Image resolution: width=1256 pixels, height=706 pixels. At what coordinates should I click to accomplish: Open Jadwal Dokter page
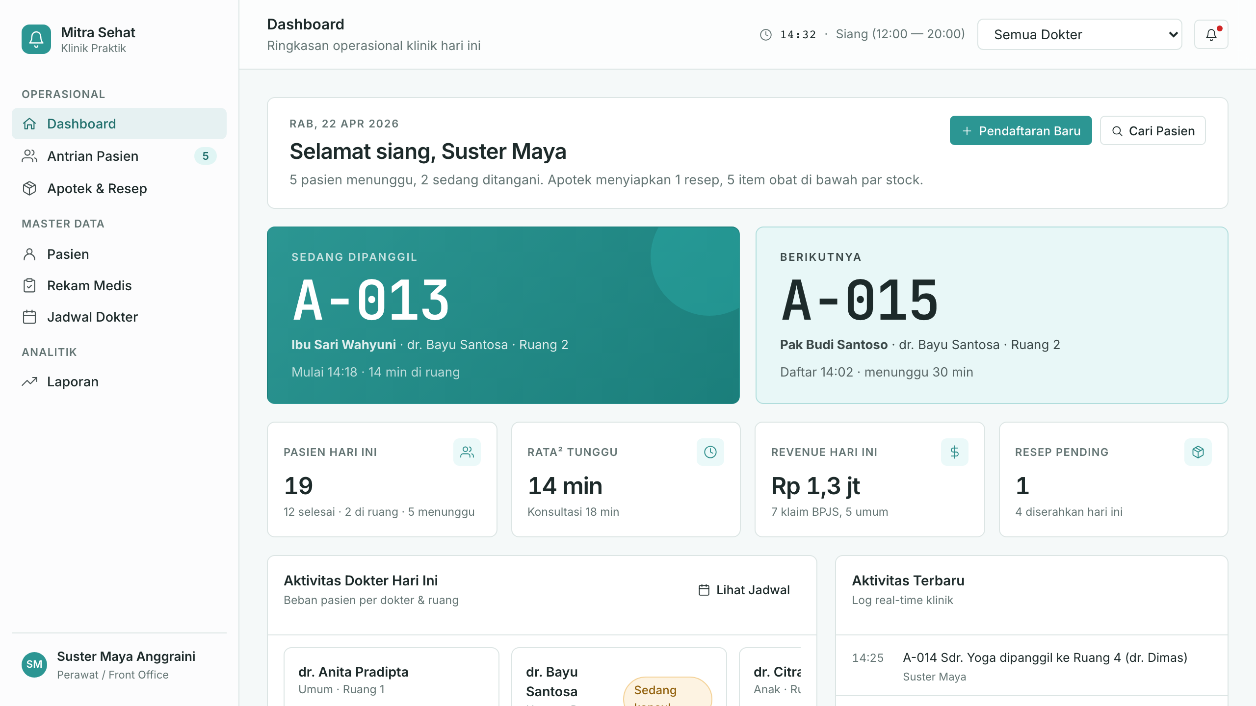pos(119,317)
